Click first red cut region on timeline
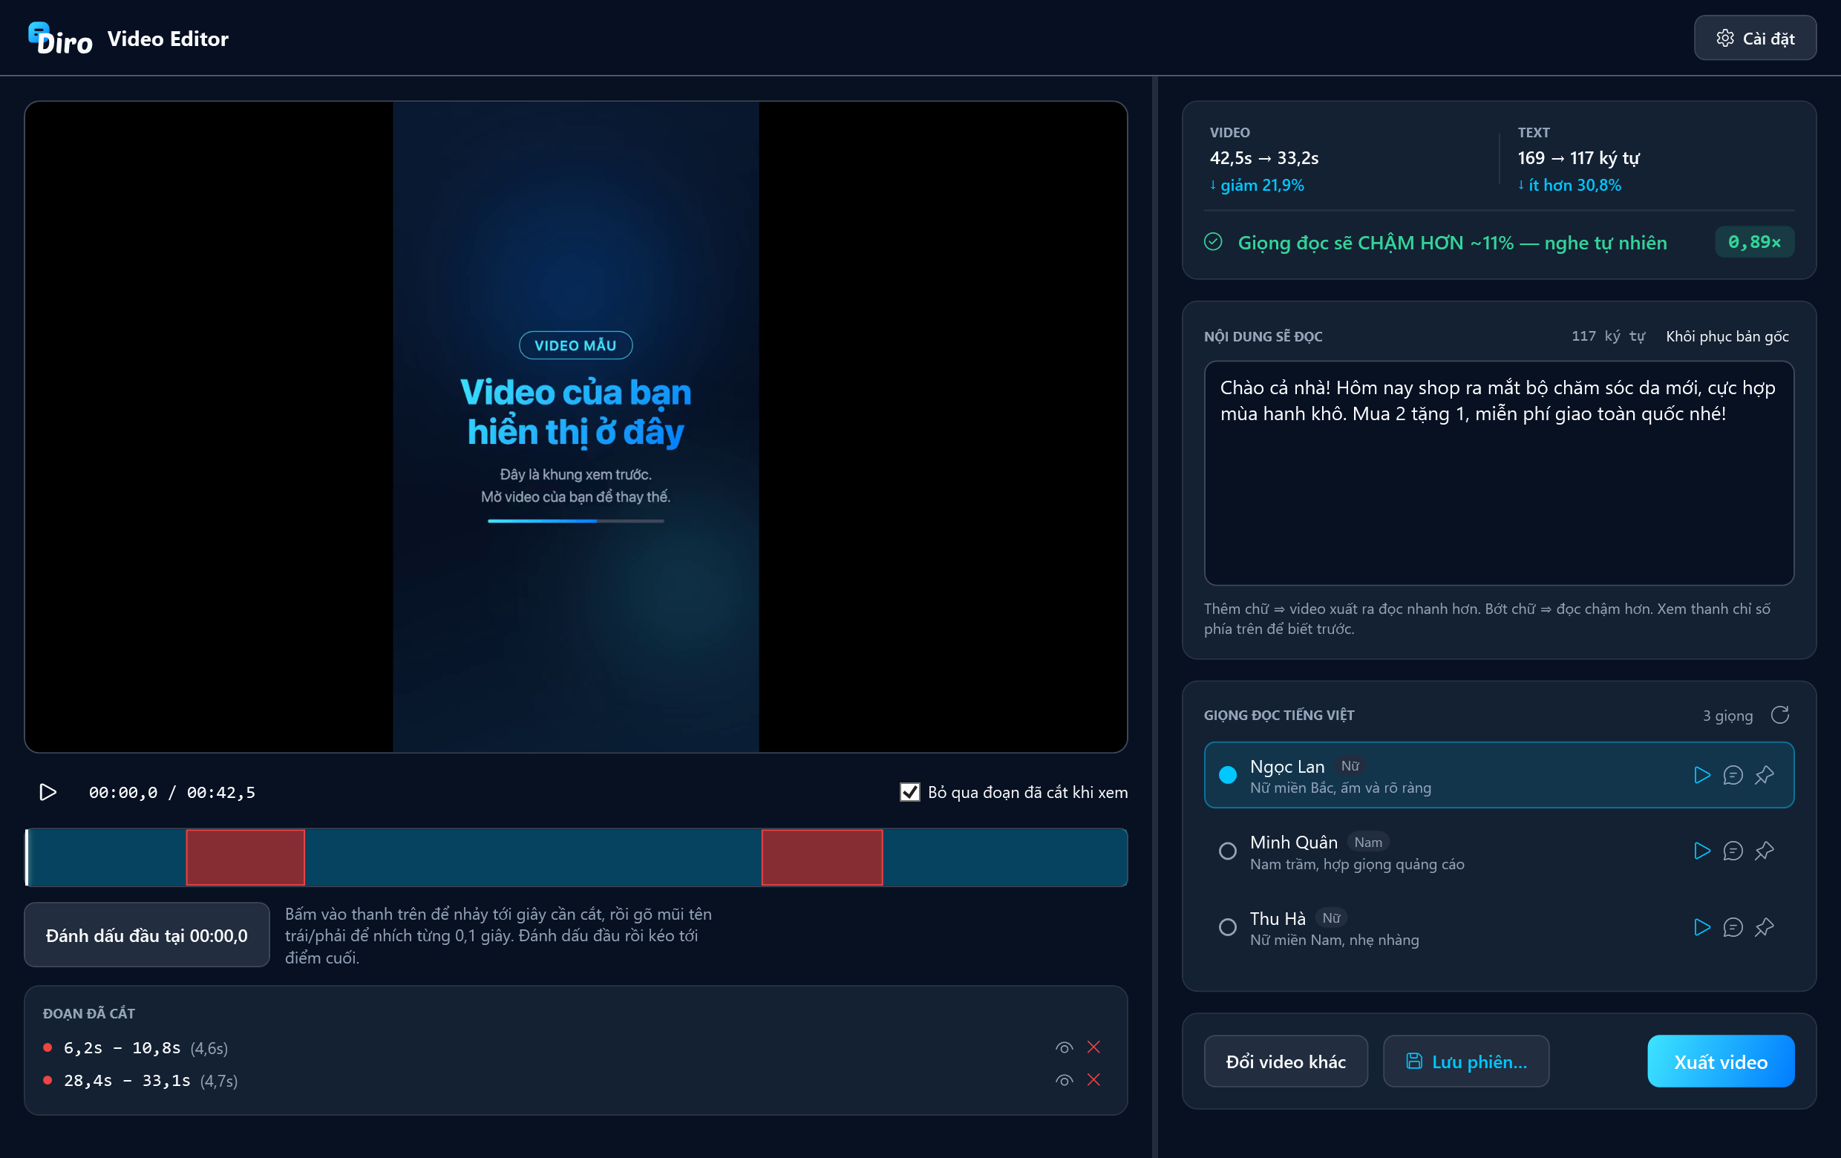Image resolution: width=1841 pixels, height=1158 pixels. [x=246, y=857]
